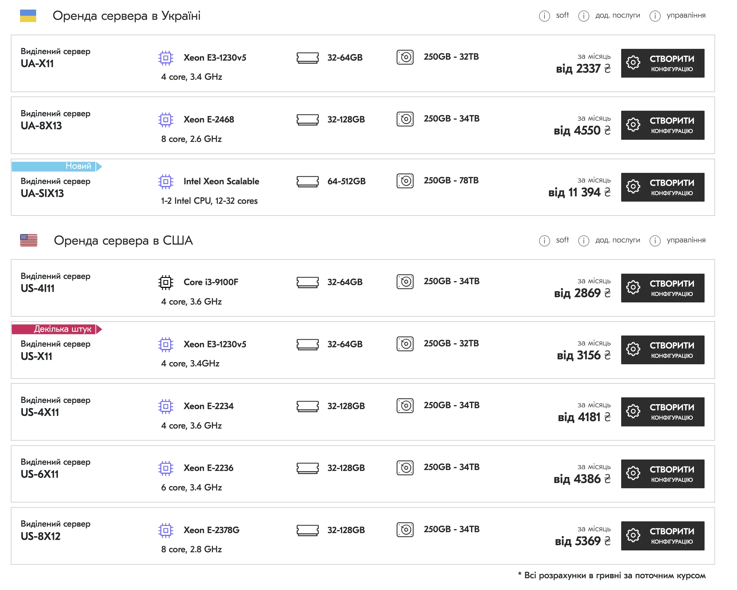Open the US-X11 server name

(36, 357)
